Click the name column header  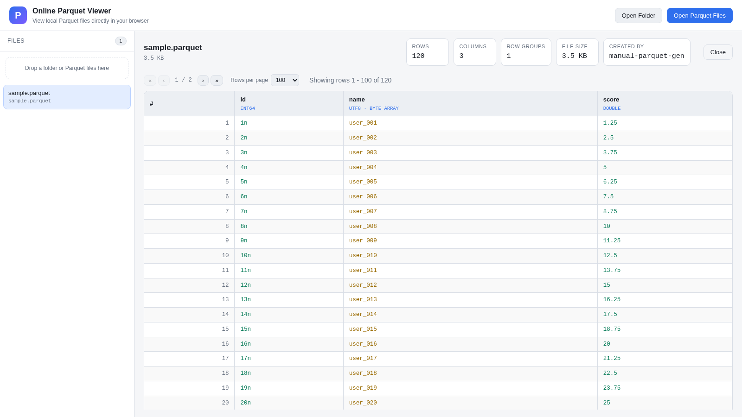[x=470, y=104]
